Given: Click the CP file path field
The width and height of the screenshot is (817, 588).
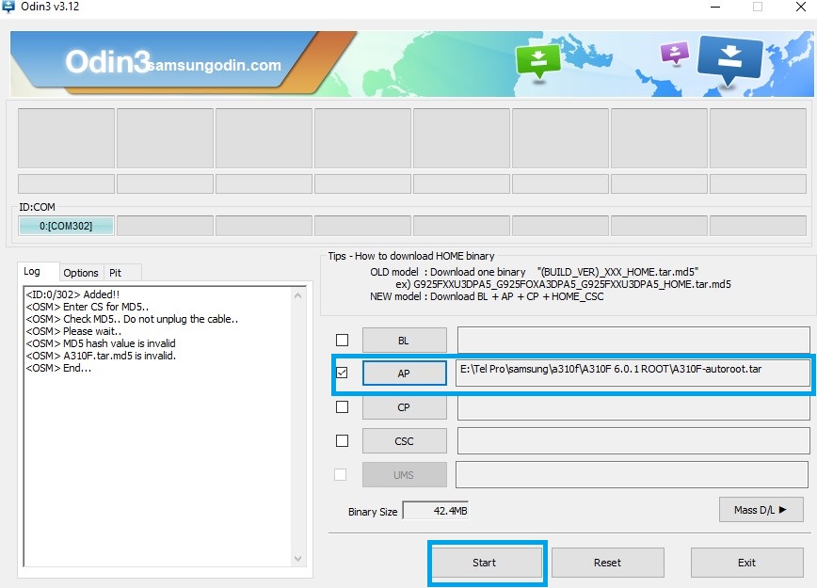Looking at the screenshot, I should (x=633, y=407).
